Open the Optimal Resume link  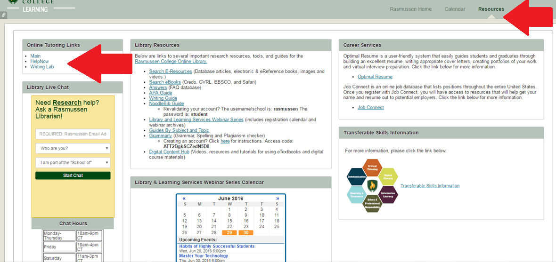click(x=375, y=77)
